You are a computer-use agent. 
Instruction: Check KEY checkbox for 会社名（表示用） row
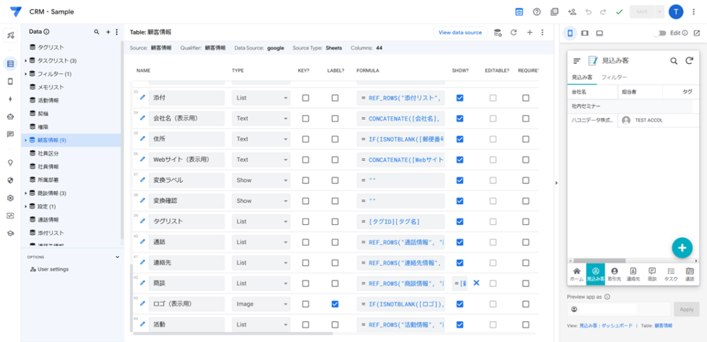tap(306, 119)
